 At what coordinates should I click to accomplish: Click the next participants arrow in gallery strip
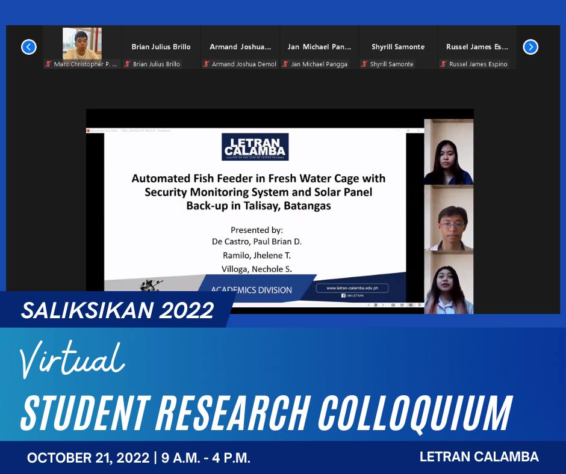[x=530, y=47]
